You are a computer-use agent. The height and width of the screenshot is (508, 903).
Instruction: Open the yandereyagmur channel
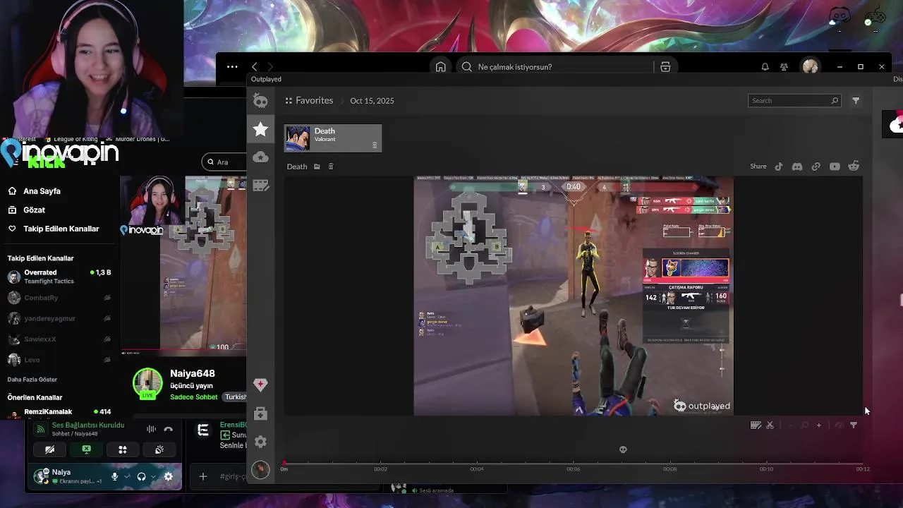pyautogui.click(x=59, y=318)
